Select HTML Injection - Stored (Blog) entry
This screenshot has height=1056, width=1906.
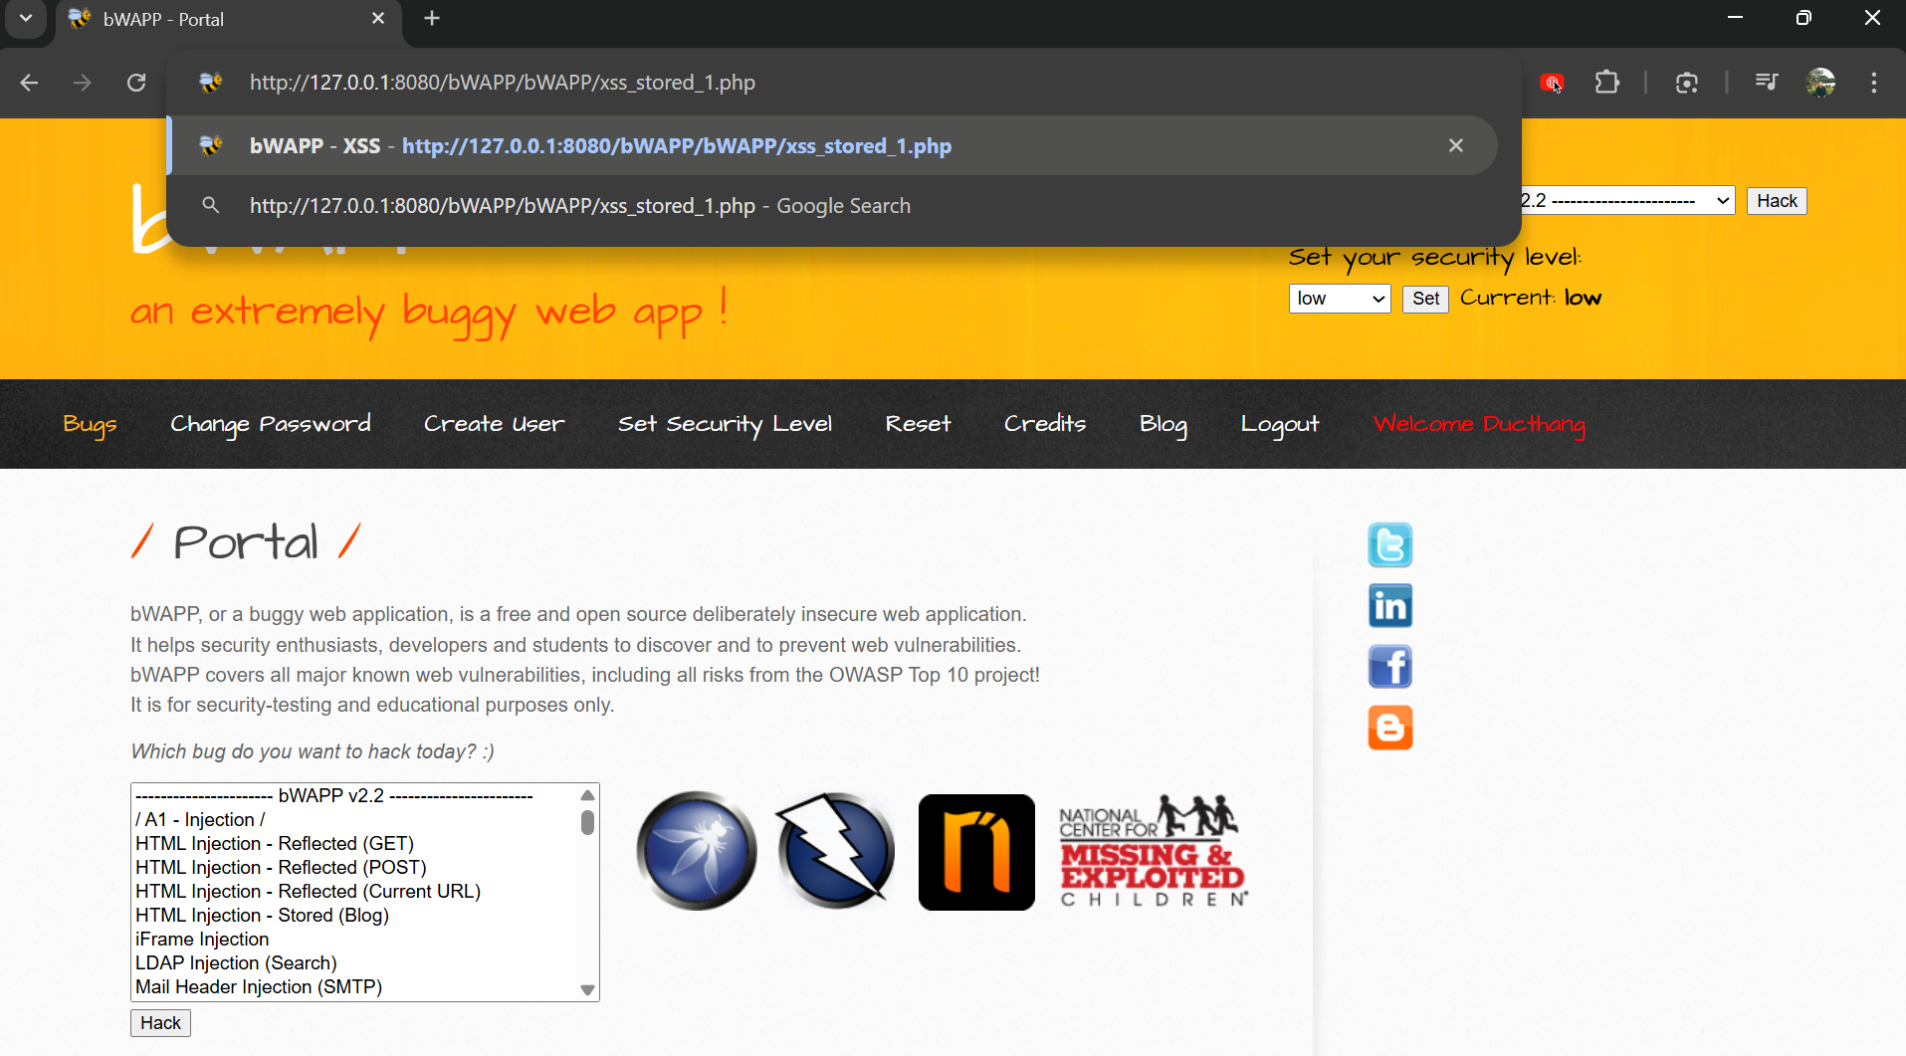(262, 915)
